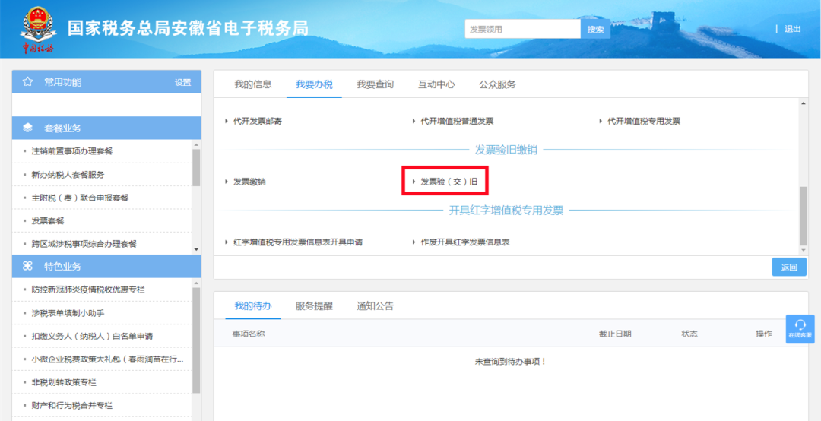Open the 公众服务 tab

(497, 84)
